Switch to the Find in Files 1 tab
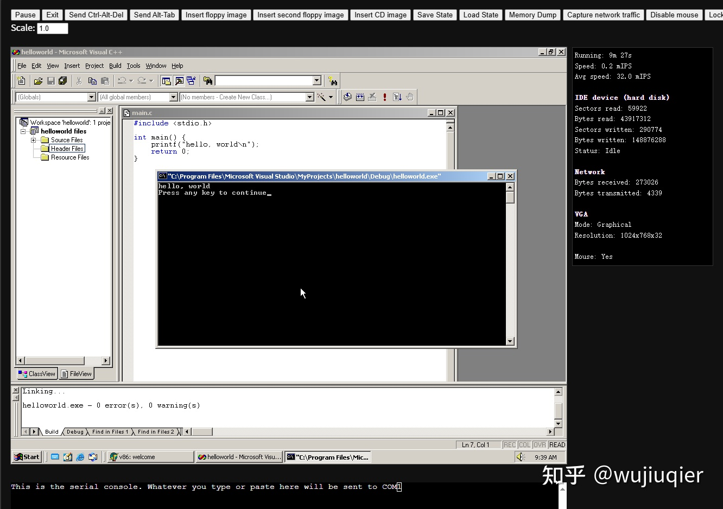 pos(110,432)
